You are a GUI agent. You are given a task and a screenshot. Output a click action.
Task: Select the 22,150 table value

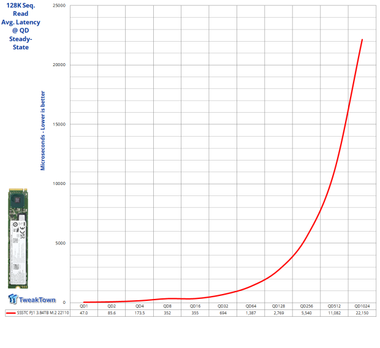pyautogui.click(x=362, y=313)
